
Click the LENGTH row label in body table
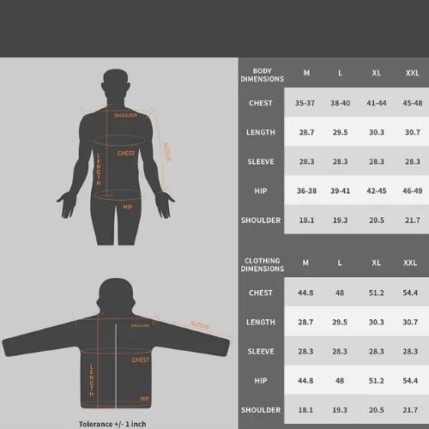point(261,132)
